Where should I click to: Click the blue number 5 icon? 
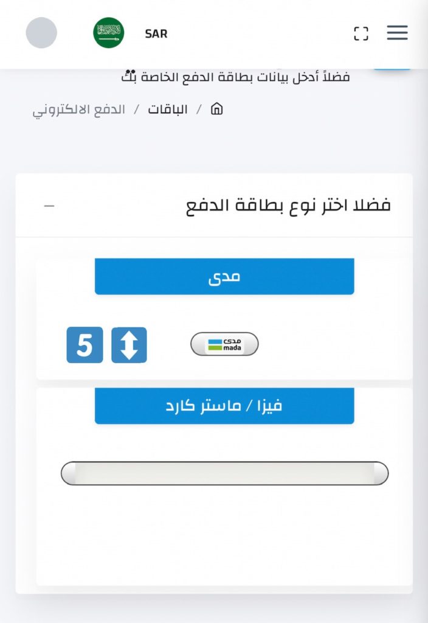tap(85, 345)
